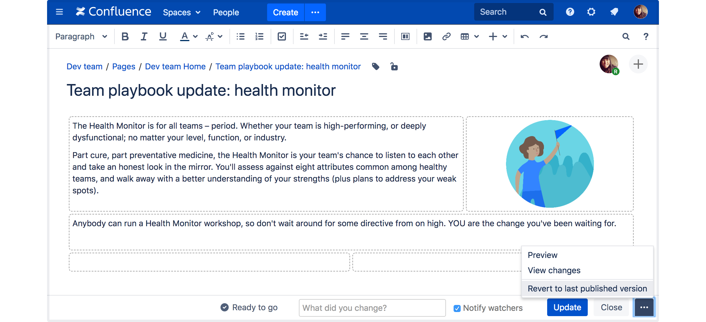
Task: Open the Dev team breadcrumb link
Action: tap(84, 66)
